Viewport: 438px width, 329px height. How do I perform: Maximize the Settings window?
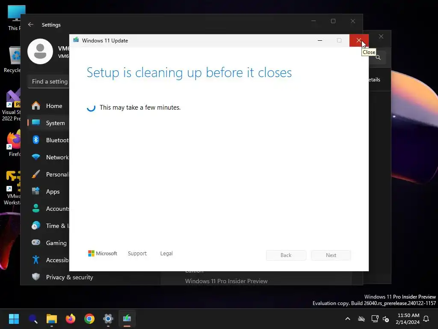(x=333, y=21)
